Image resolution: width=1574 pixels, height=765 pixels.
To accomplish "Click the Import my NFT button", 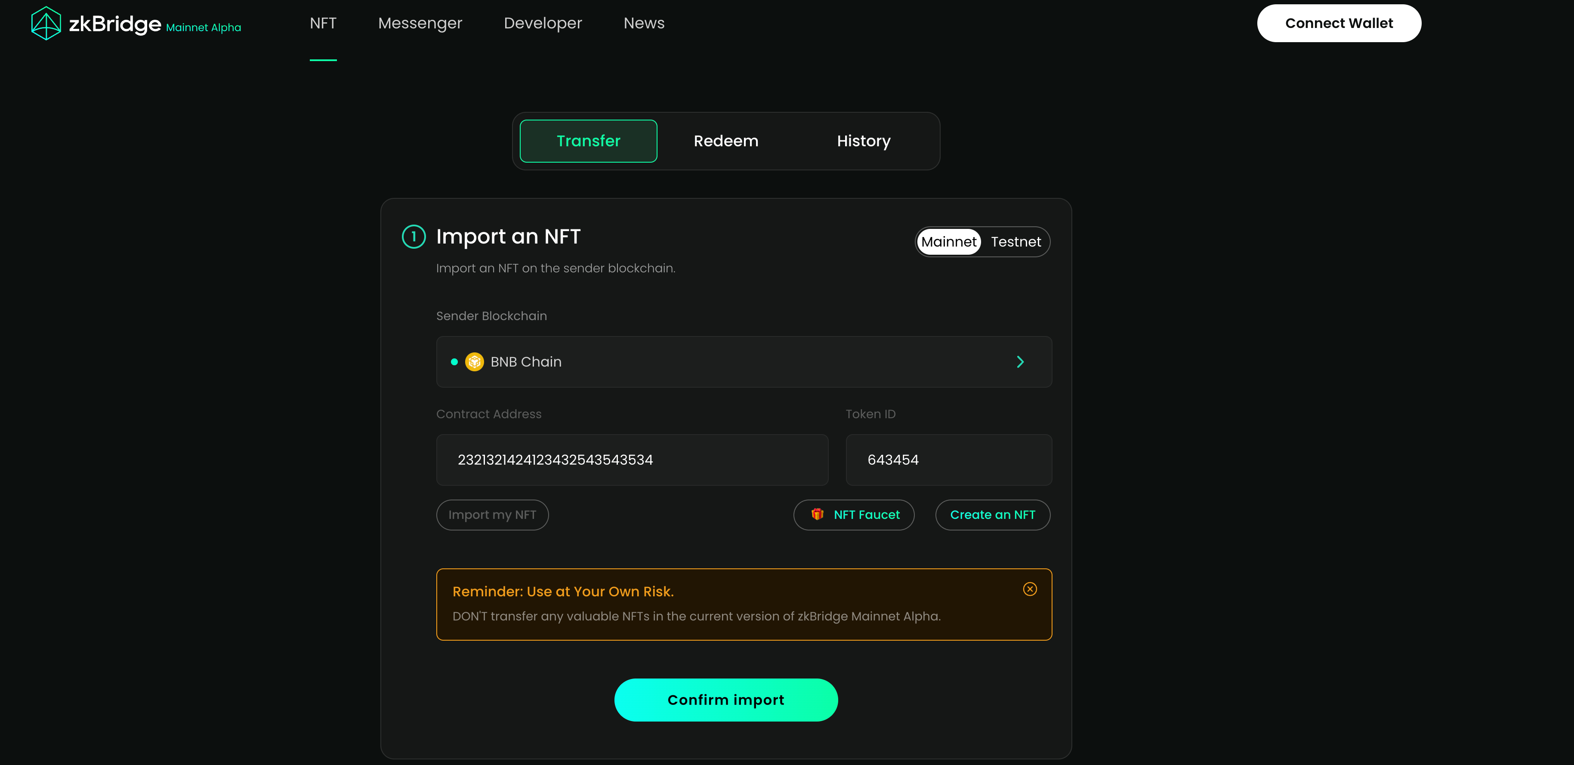I will tap(492, 515).
